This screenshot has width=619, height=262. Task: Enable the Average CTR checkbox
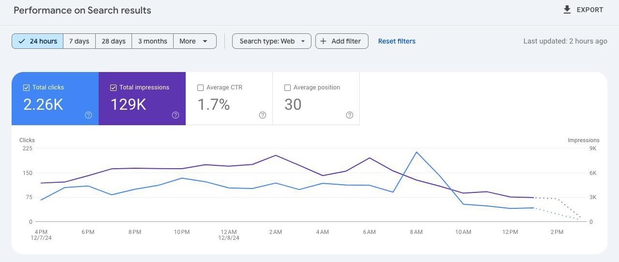200,87
